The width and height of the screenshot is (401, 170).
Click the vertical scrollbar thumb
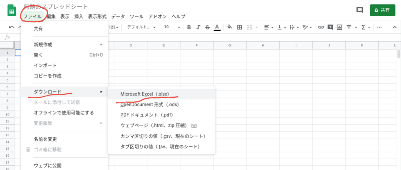click(x=398, y=54)
